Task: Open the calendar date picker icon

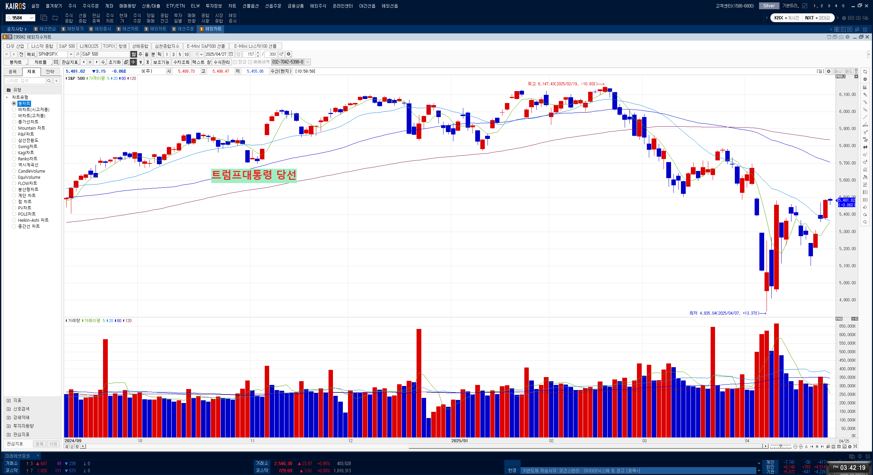Action: tap(231, 54)
